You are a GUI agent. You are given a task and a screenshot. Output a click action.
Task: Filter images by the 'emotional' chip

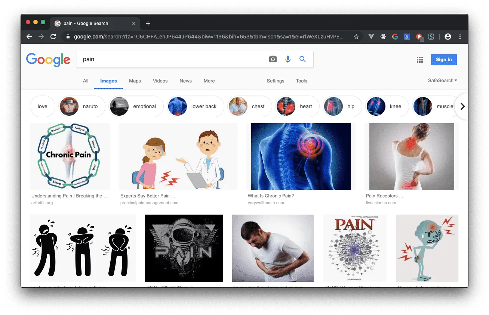click(136, 106)
